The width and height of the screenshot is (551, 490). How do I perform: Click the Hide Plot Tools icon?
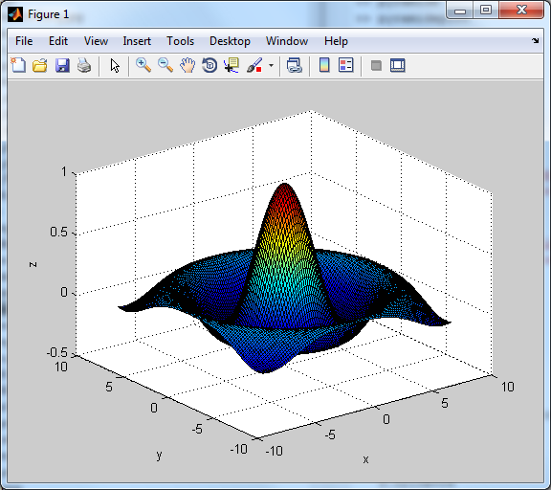pos(376,65)
